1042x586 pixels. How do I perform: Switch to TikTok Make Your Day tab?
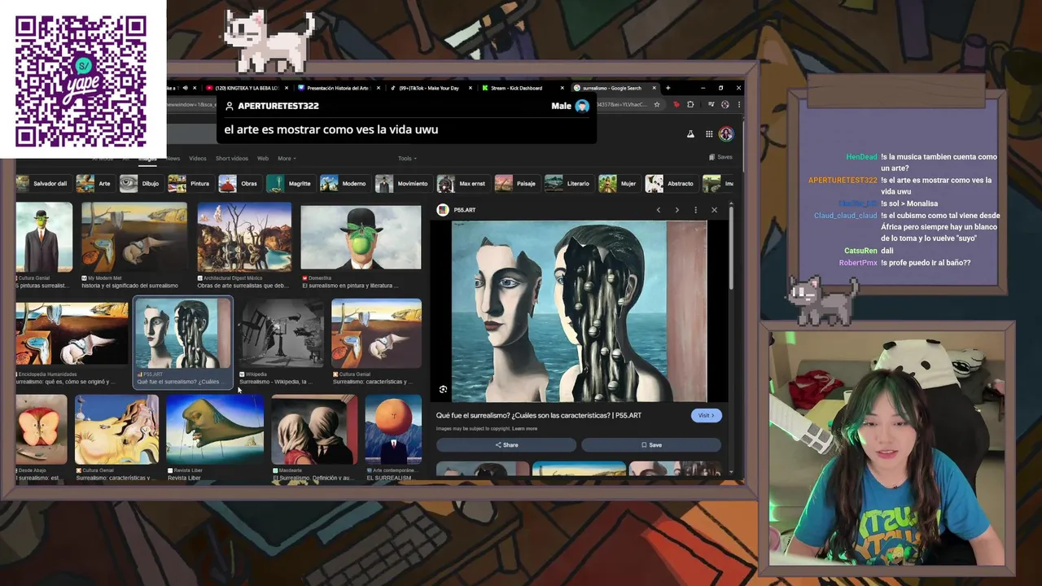[x=430, y=88]
